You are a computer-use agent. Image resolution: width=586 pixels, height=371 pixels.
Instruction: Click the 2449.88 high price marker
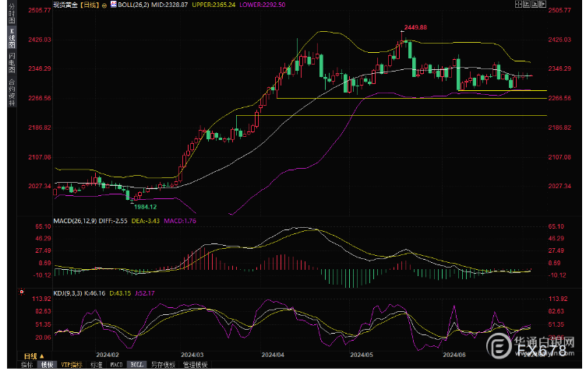(415, 28)
